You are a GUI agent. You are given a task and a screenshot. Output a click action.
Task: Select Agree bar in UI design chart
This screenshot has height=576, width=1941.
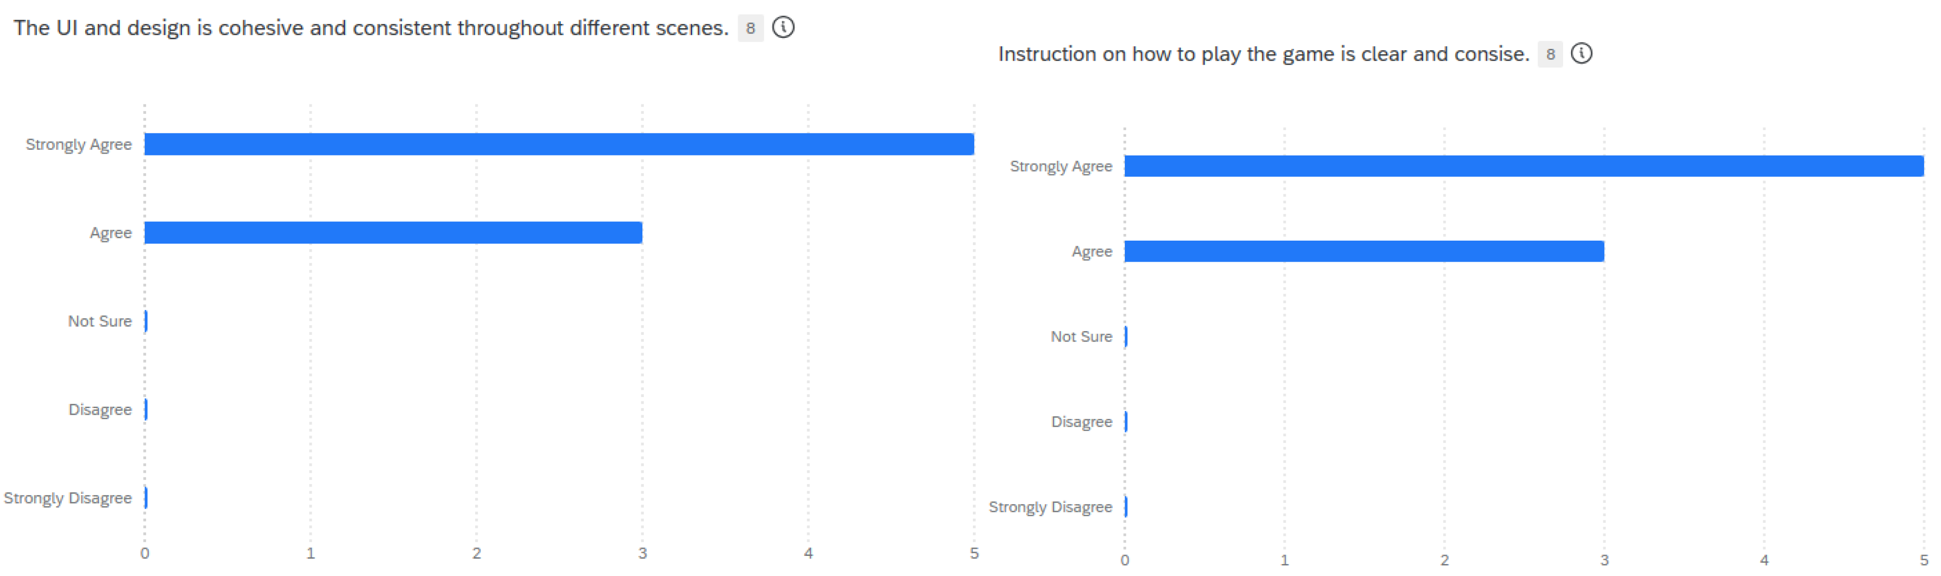click(x=393, y=233)
